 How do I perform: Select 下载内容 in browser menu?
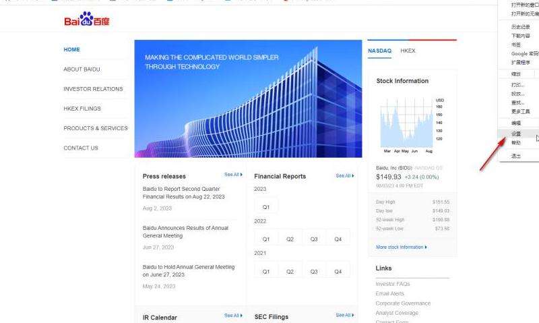519,36
